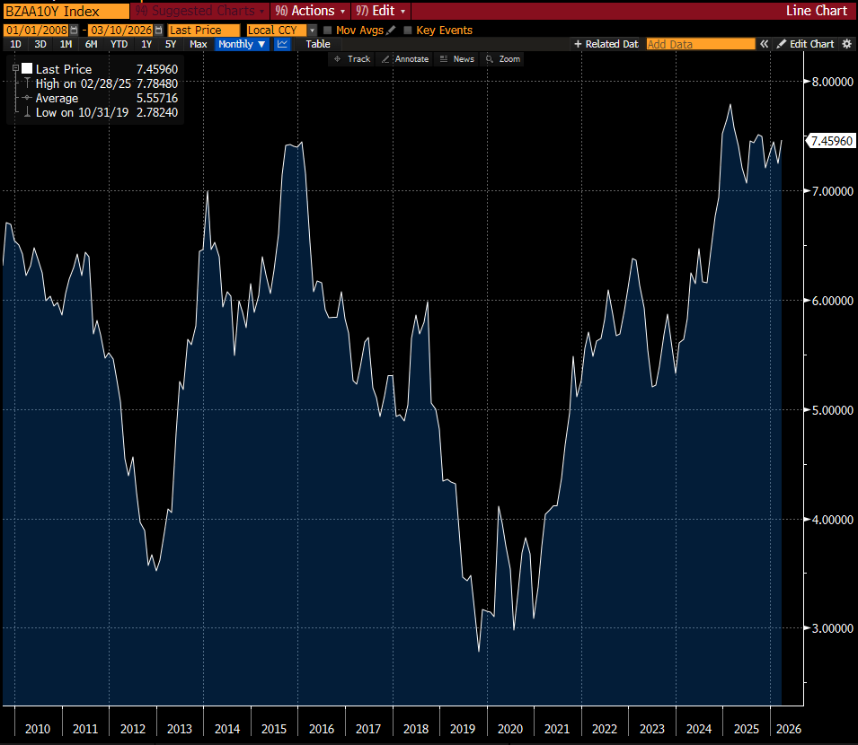Show News on the chart
The height and width of the screenshot is (745, 858).
[457, 59]
